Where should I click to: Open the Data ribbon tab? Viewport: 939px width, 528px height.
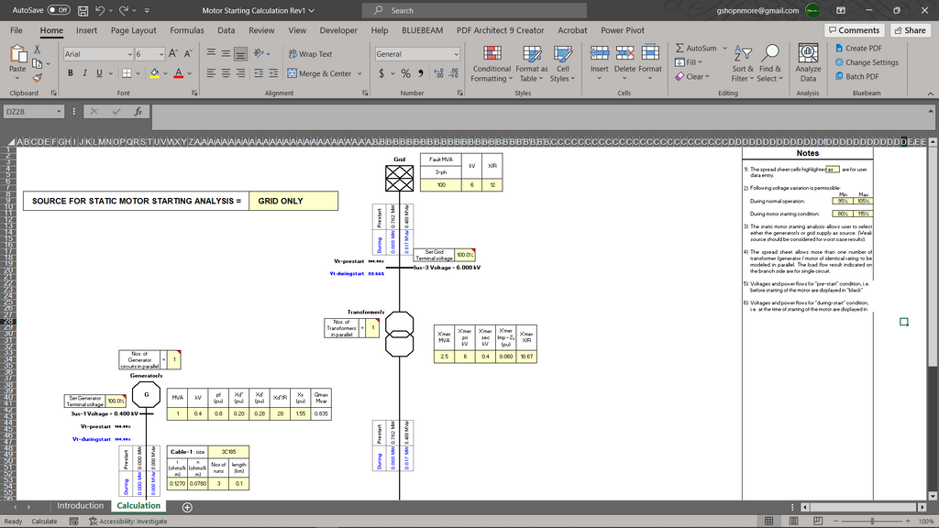(x=226, y=30)
